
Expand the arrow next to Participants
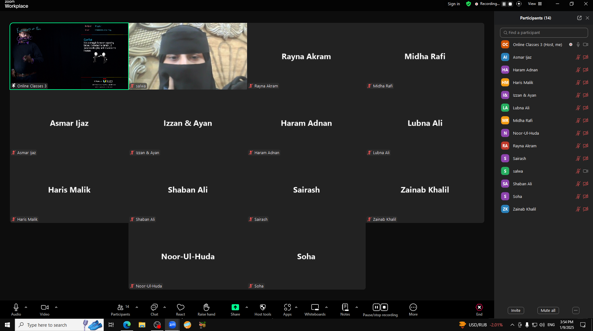pos(137,307)
